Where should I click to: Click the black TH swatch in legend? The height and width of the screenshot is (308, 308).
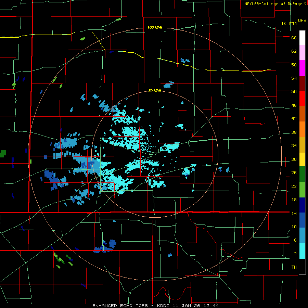click(x=302, y=266)
